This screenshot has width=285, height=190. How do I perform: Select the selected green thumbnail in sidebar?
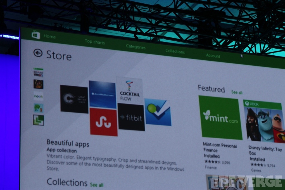coord(38,120)
